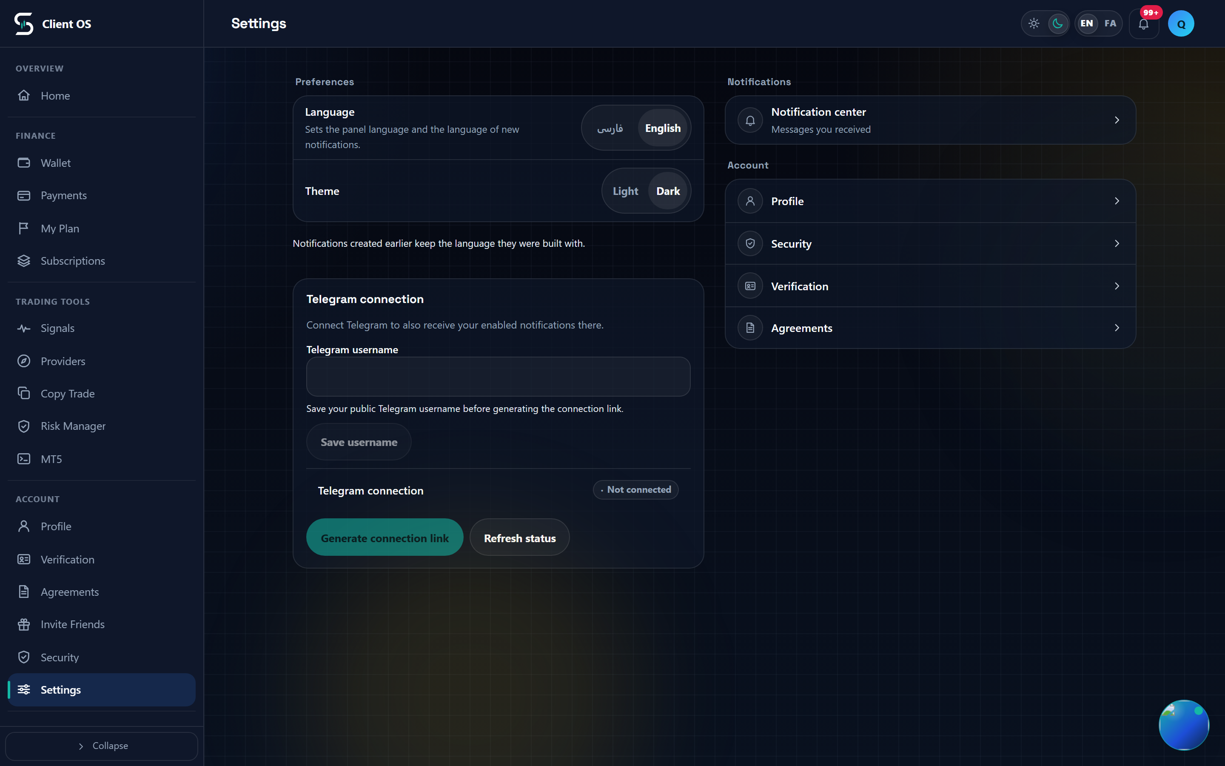Click the Account Agreements document circle icon
The height and width of the screenshot is (766, 1225).
tap(750, 328)
